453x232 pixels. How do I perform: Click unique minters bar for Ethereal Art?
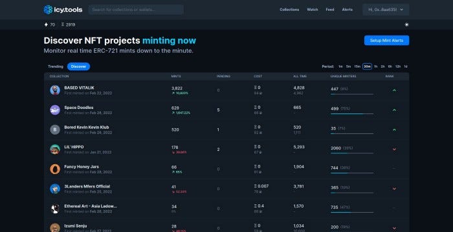click(x=352, y=213)
